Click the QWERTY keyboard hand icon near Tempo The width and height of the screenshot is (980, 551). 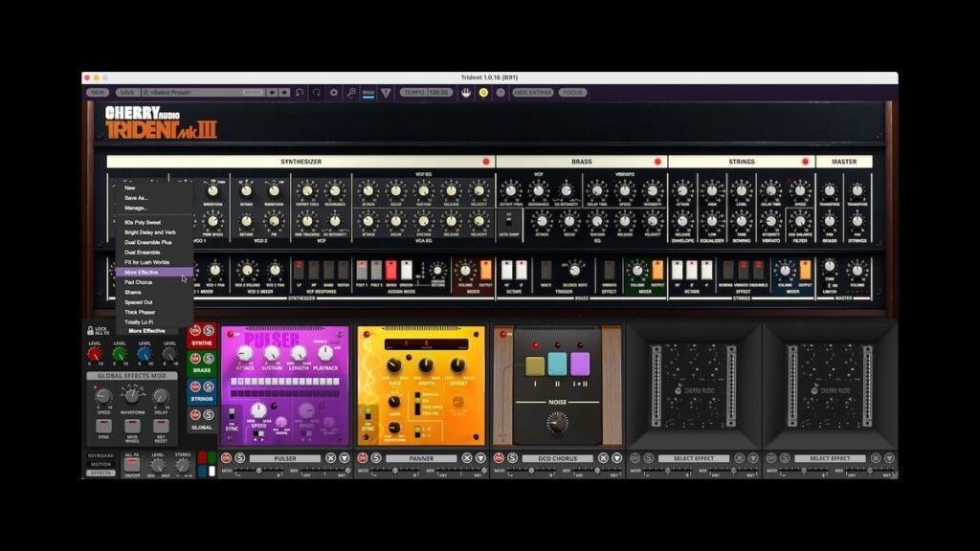[465, 93]
